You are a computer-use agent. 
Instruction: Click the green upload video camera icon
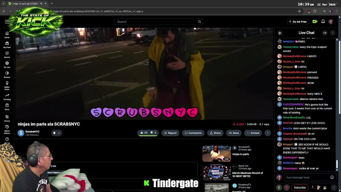click(315, 22)
